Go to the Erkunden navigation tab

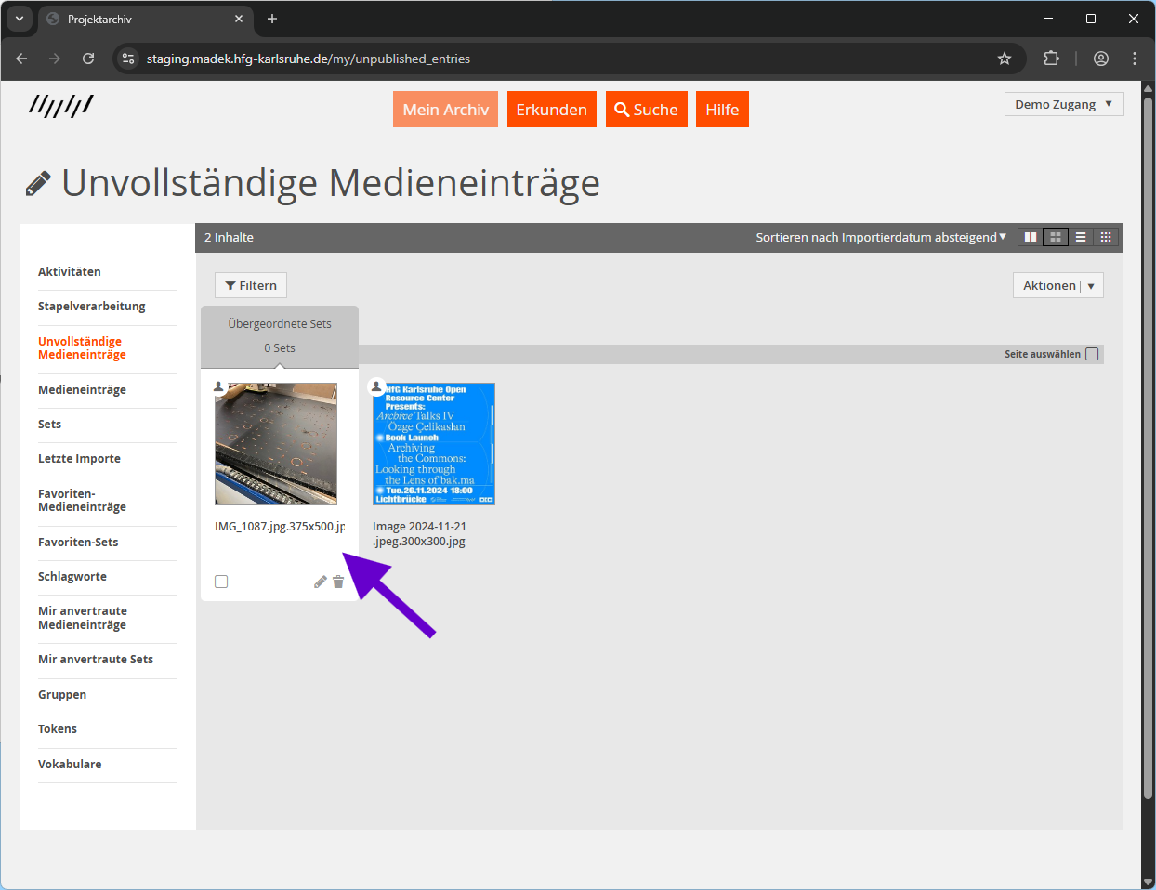(551, 110)
